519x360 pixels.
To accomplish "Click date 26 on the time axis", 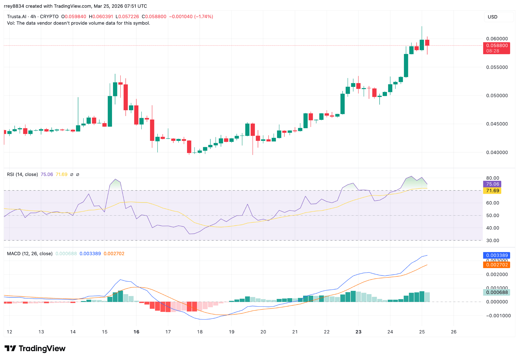I will [454, 332].
